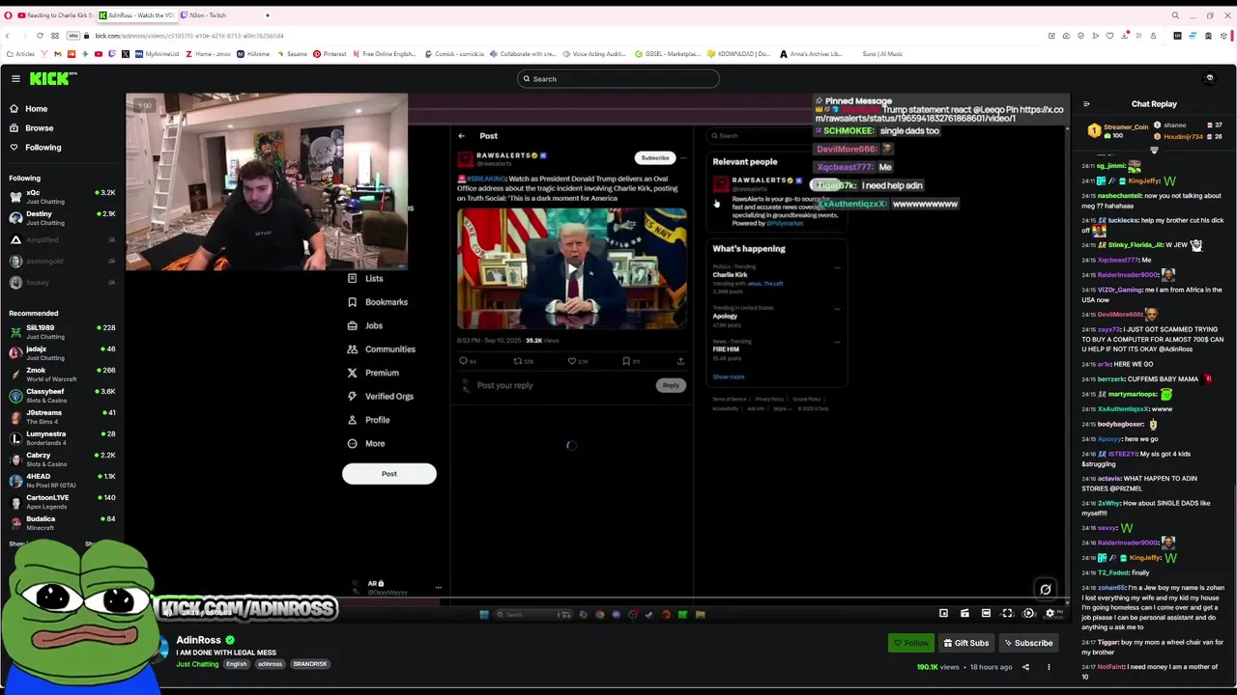Viewport: 1237px width, 695px height.
Task: Open Pinterest bookmark
Action: click(330, 54)
